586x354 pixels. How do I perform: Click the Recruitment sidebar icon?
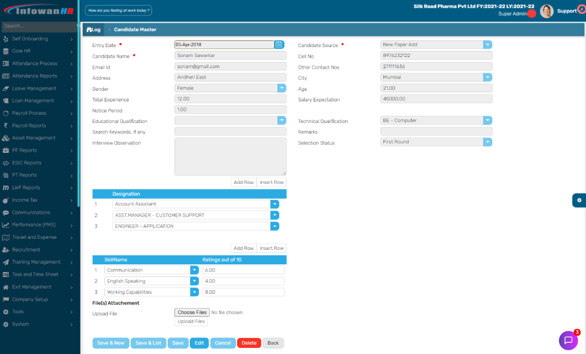click(x=6, y=250)
